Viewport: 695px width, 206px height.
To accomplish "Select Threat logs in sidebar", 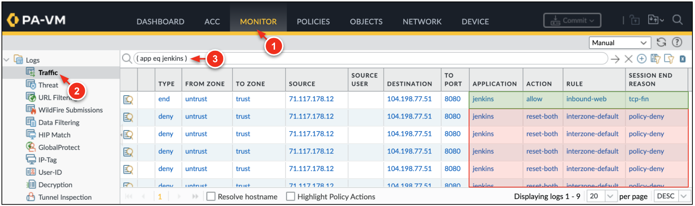I will pyautogui.click(x=48, y=85).
